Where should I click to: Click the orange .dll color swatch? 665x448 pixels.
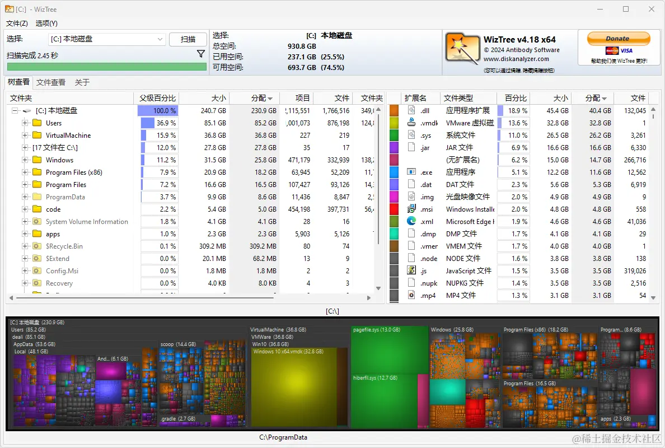pyautogui.click(x=394, y=110)
